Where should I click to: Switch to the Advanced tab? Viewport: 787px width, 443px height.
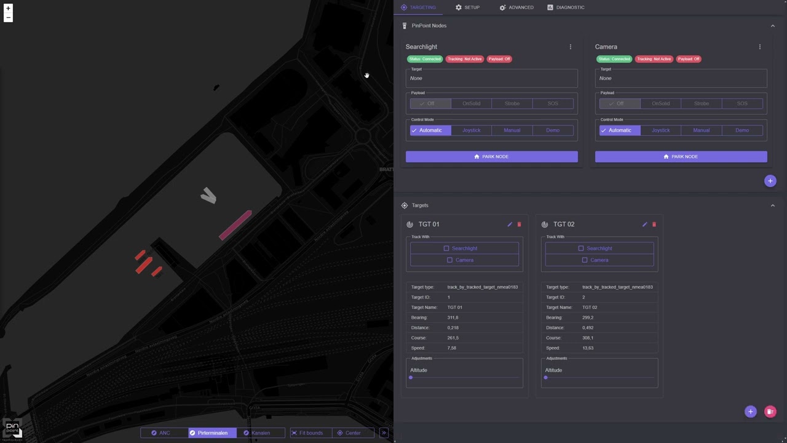[516, 7]
